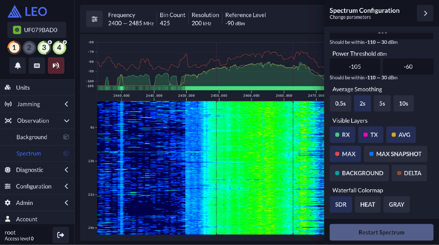Edit the -60 power threshold field
Screen dimensions: 439x245
pos(408,66)
